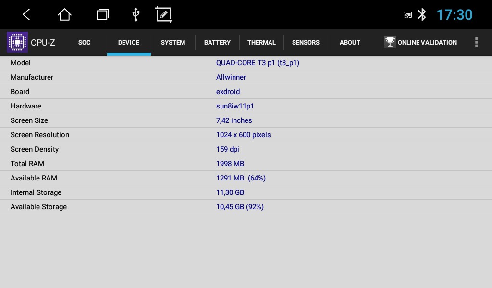Viewport: 492px width, 288px height.
Task: Tap the back arrow navigation icon
Action: (x=26, y=14)
